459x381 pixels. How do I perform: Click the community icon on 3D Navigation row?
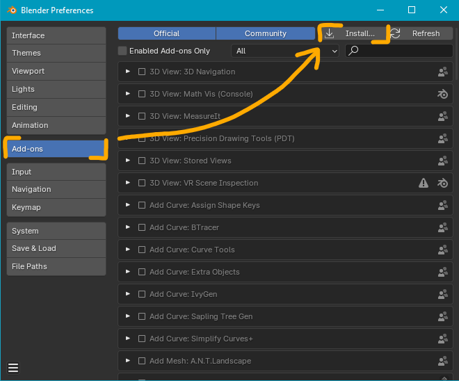click(442, 72)
